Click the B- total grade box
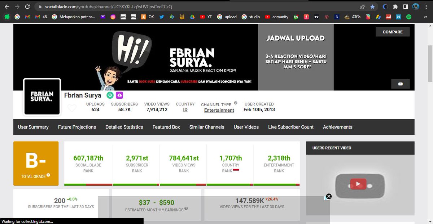Image resolution: width=433 pixels, height=224 pixels. pyautogui.click(x=36, y=163)
